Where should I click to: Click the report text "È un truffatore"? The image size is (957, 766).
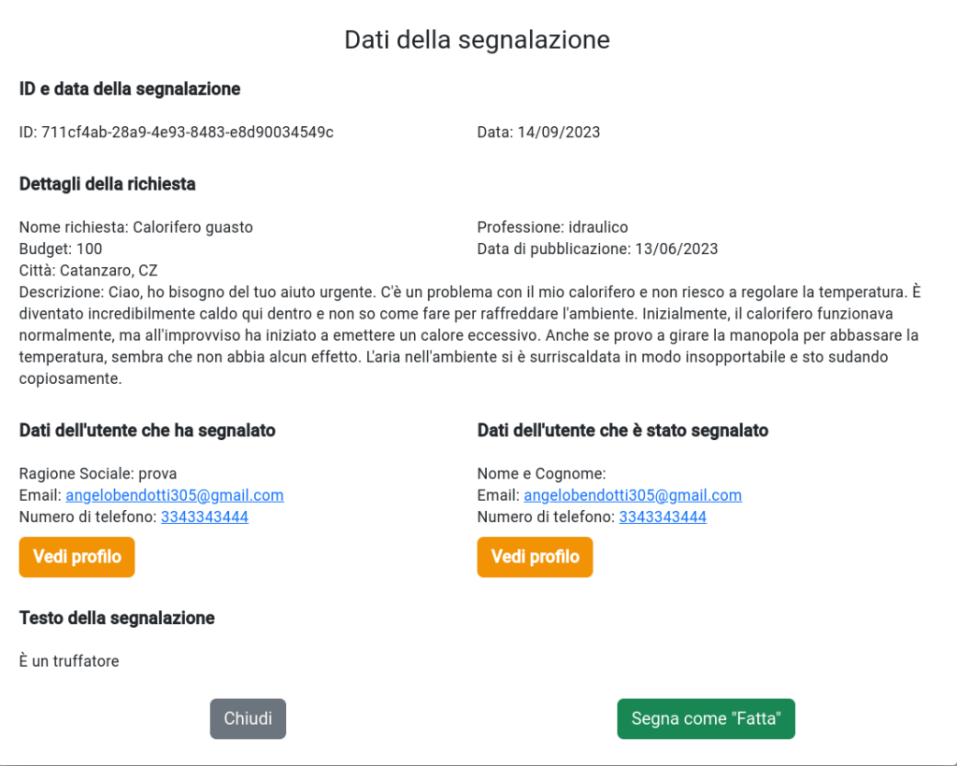click(69, 661)
